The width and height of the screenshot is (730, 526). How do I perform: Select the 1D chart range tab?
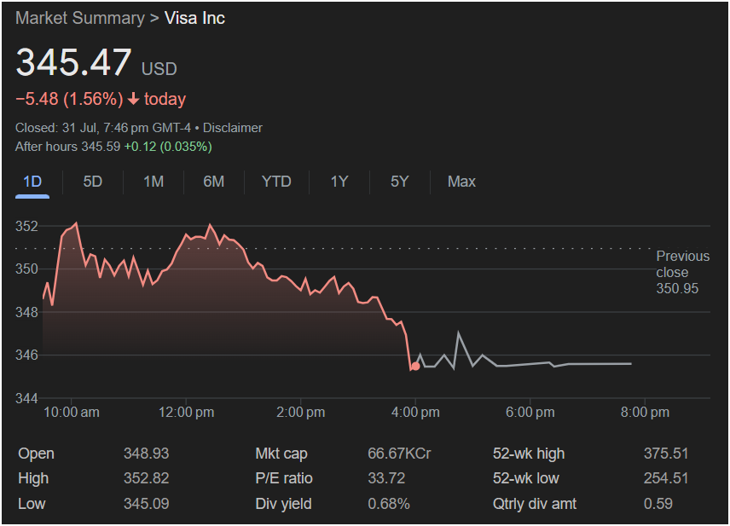[x=32, y=182]
